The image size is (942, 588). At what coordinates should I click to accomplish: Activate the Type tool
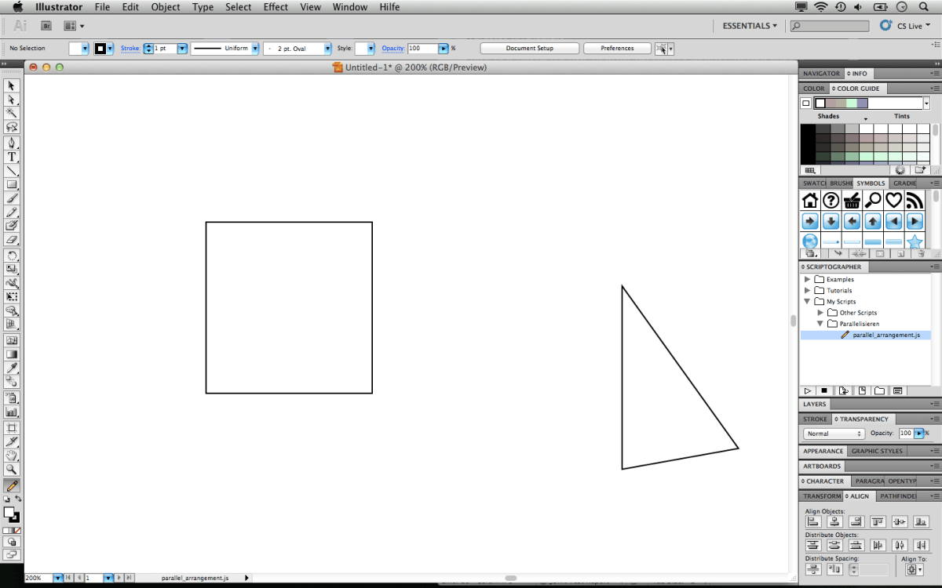(x=12, y=158)
